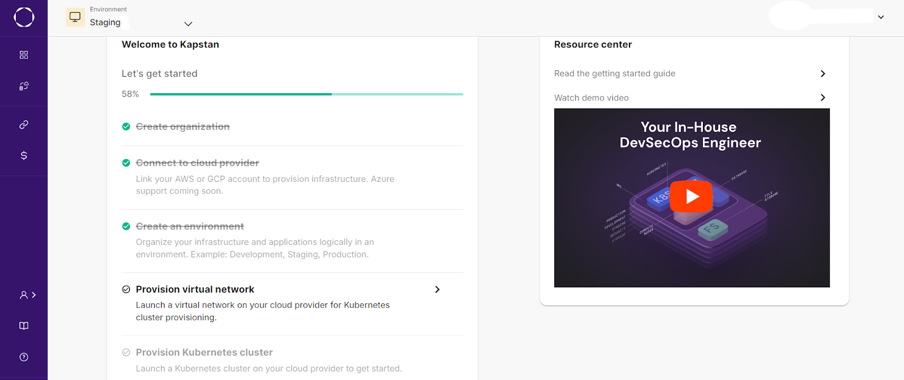Click the Create an environment checkmark

126,226
